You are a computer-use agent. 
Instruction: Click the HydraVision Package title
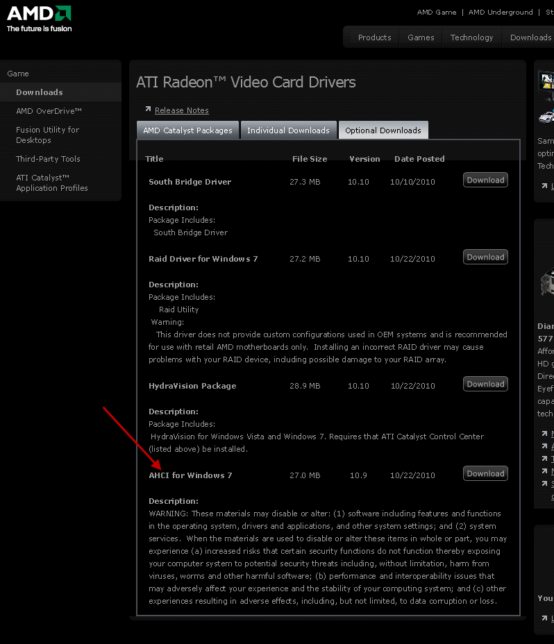click(192, 386)
